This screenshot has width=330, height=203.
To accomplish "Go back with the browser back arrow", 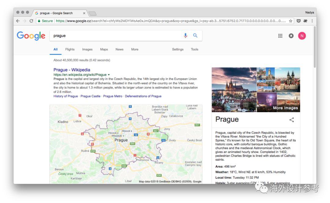I will 18,21.
